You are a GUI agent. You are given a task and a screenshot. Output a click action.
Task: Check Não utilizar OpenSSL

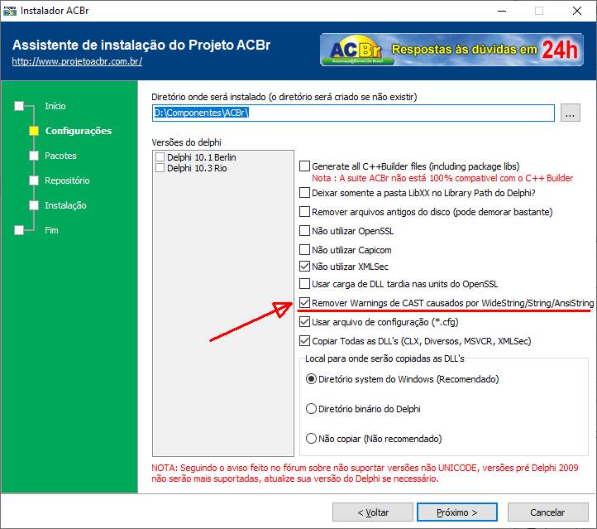click(x=304, y=231)
